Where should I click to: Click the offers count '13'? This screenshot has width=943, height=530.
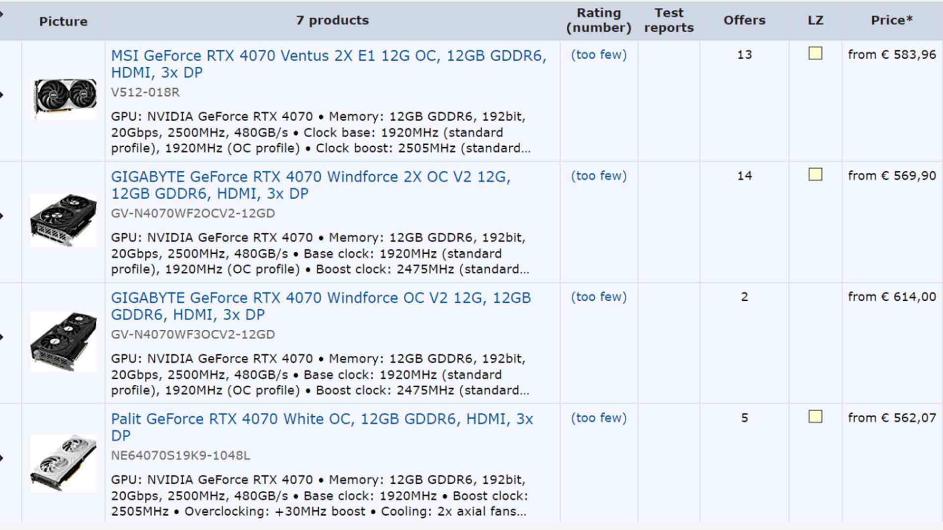(x=745, y=54)
